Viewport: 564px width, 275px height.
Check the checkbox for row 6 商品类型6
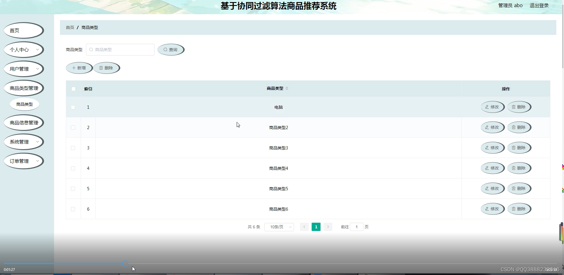click(x=73, y=209)
